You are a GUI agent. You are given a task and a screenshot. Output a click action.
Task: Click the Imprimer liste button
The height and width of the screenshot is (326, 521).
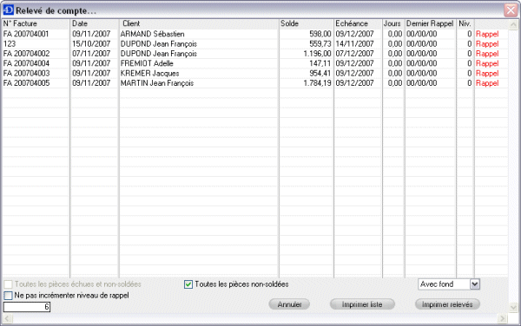(x=362, y=304)
